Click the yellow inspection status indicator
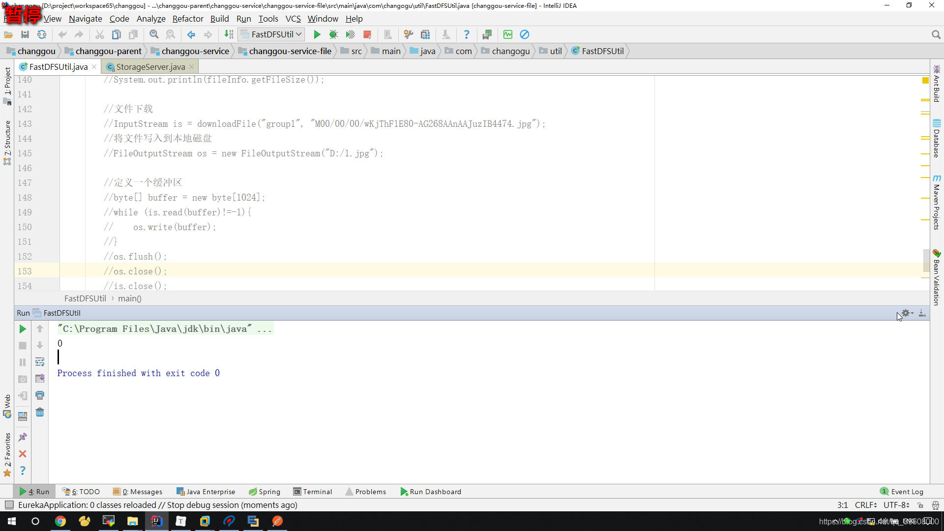 pos(925,80)
